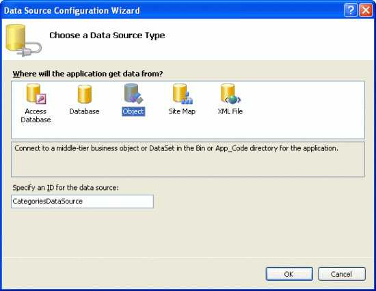
Task: Select the Access Database icon
Action: [x=36, y=94]
